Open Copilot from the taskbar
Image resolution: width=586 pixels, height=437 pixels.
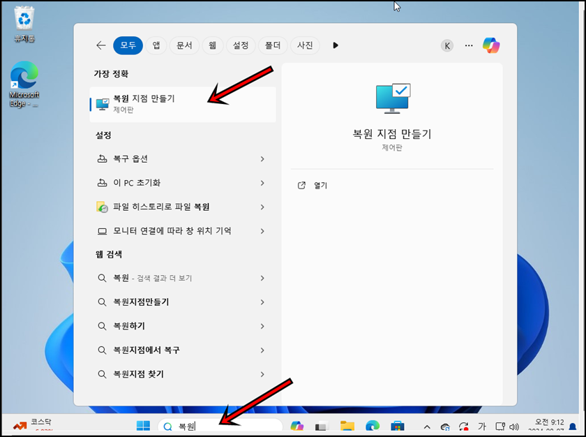pyautogui.click(x=297, y=426)
